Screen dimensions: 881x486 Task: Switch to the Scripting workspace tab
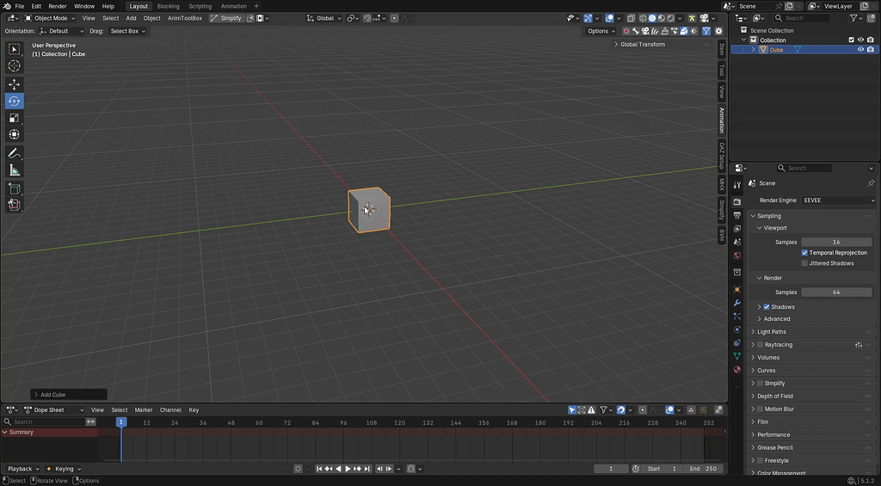[200, 6]
